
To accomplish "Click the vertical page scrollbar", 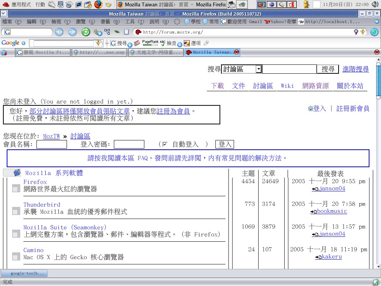I will point(378,164).
